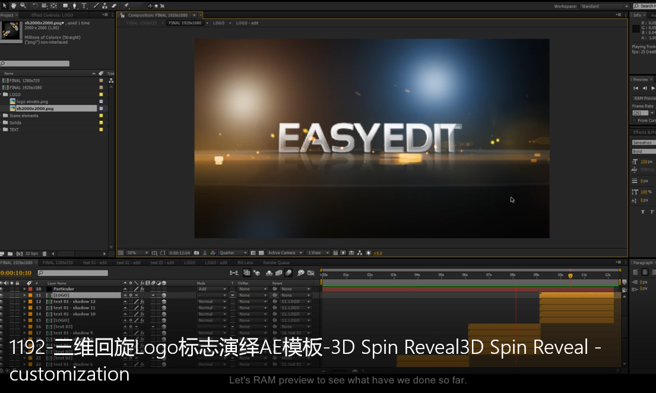Click the viewer timecode 0:00:12:04
The image size is (656, 393).
[180, 253]
